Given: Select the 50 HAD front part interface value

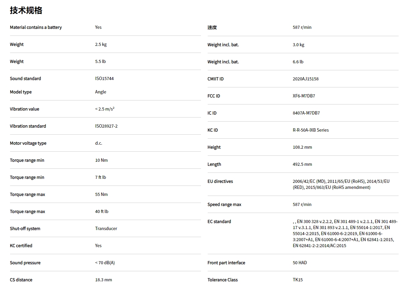Looking at the screenshot, I should pyautogui.click(x=300, y=263).
